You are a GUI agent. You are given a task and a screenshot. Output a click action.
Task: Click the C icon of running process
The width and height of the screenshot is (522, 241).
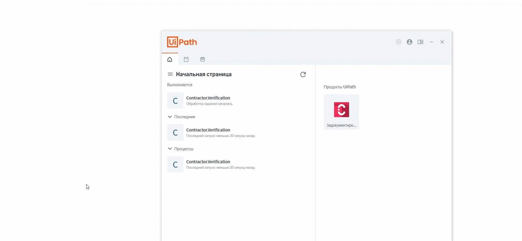[x=175, y=100]
